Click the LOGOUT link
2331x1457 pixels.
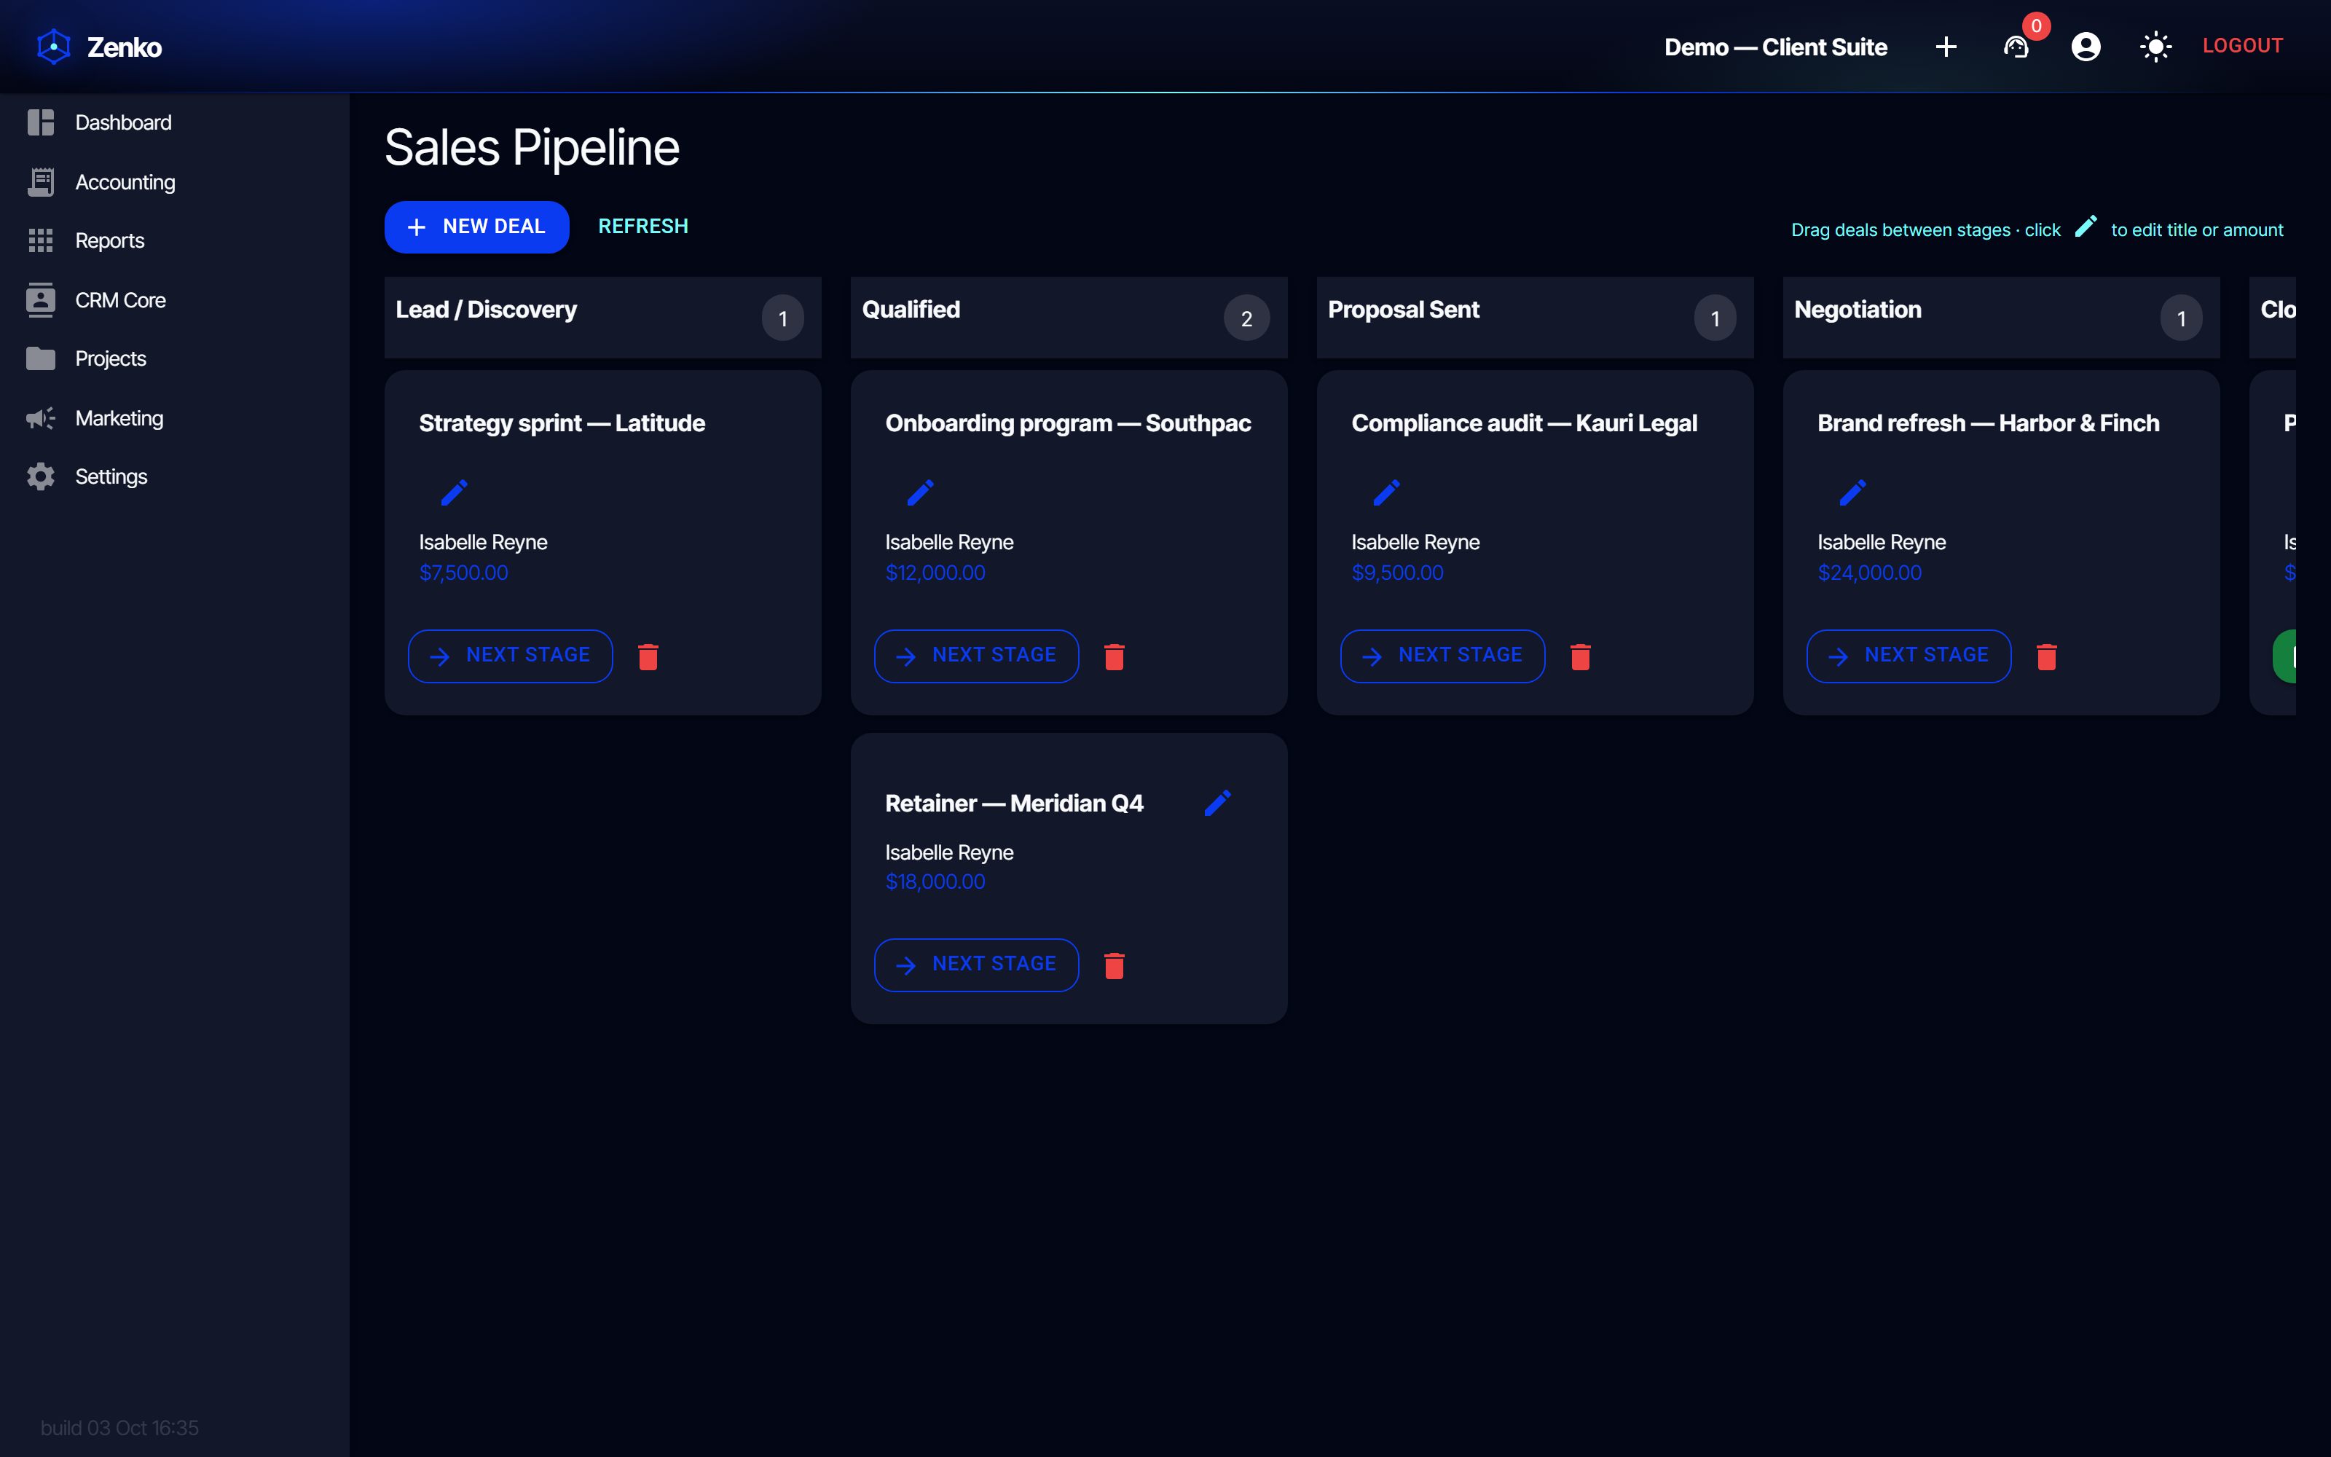pos(2242,45)
